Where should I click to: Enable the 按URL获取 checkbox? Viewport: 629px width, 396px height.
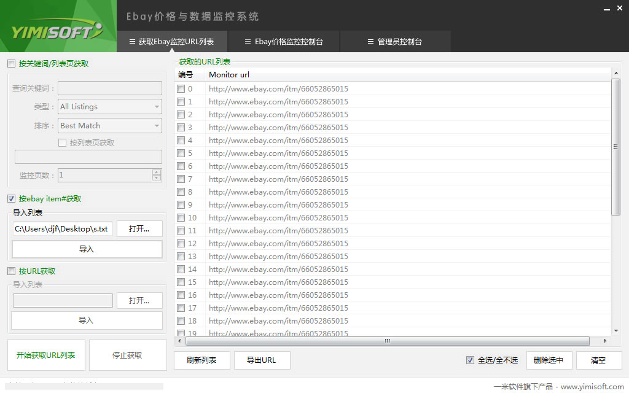tap(12, 271)
